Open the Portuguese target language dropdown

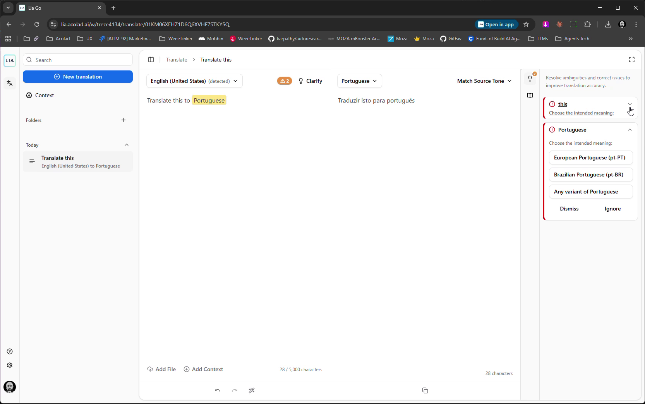click(359, 81)
